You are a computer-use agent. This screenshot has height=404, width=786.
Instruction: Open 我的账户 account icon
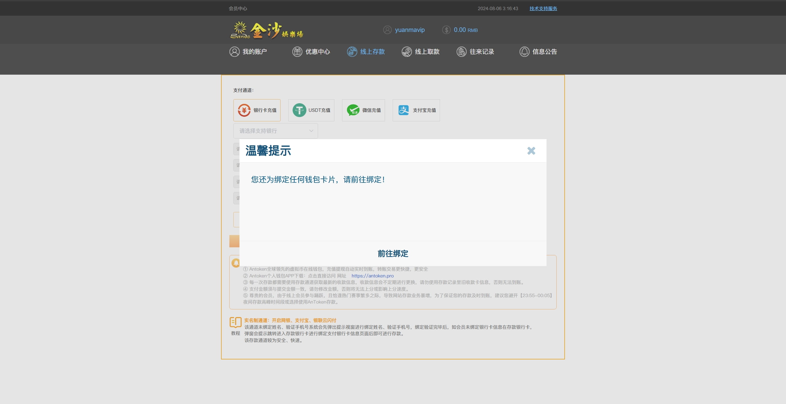pyautogui.click(x=234, y=52)
